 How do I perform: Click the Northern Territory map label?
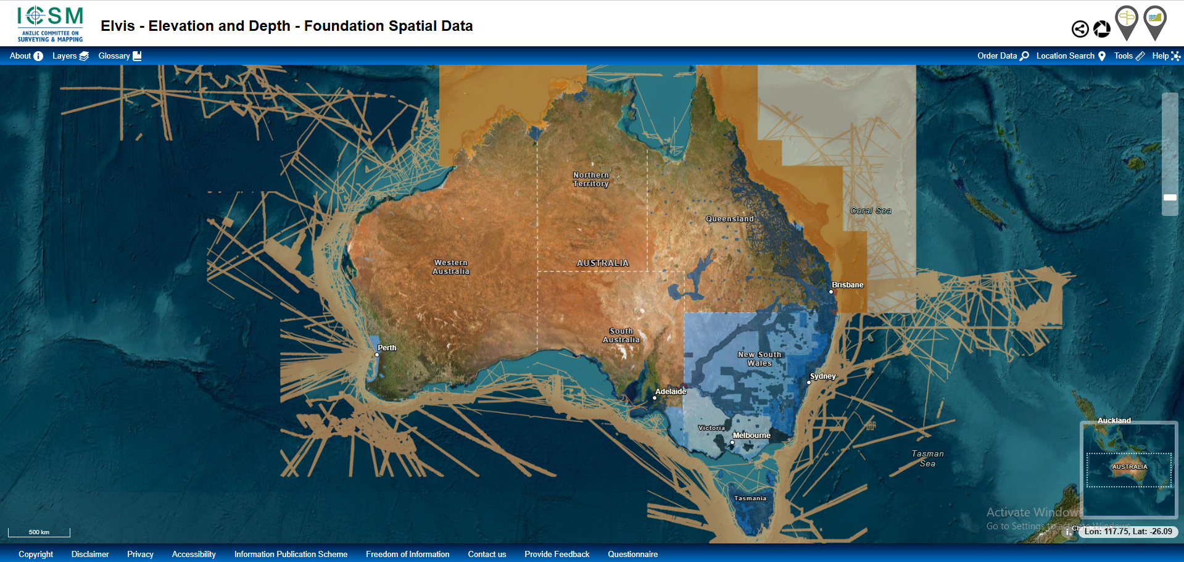(590, 180)
